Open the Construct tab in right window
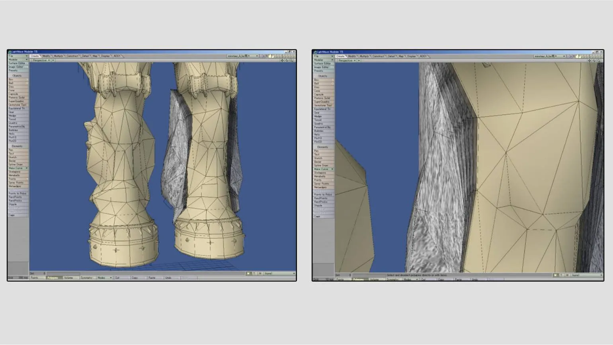 [x=378, y=57]
